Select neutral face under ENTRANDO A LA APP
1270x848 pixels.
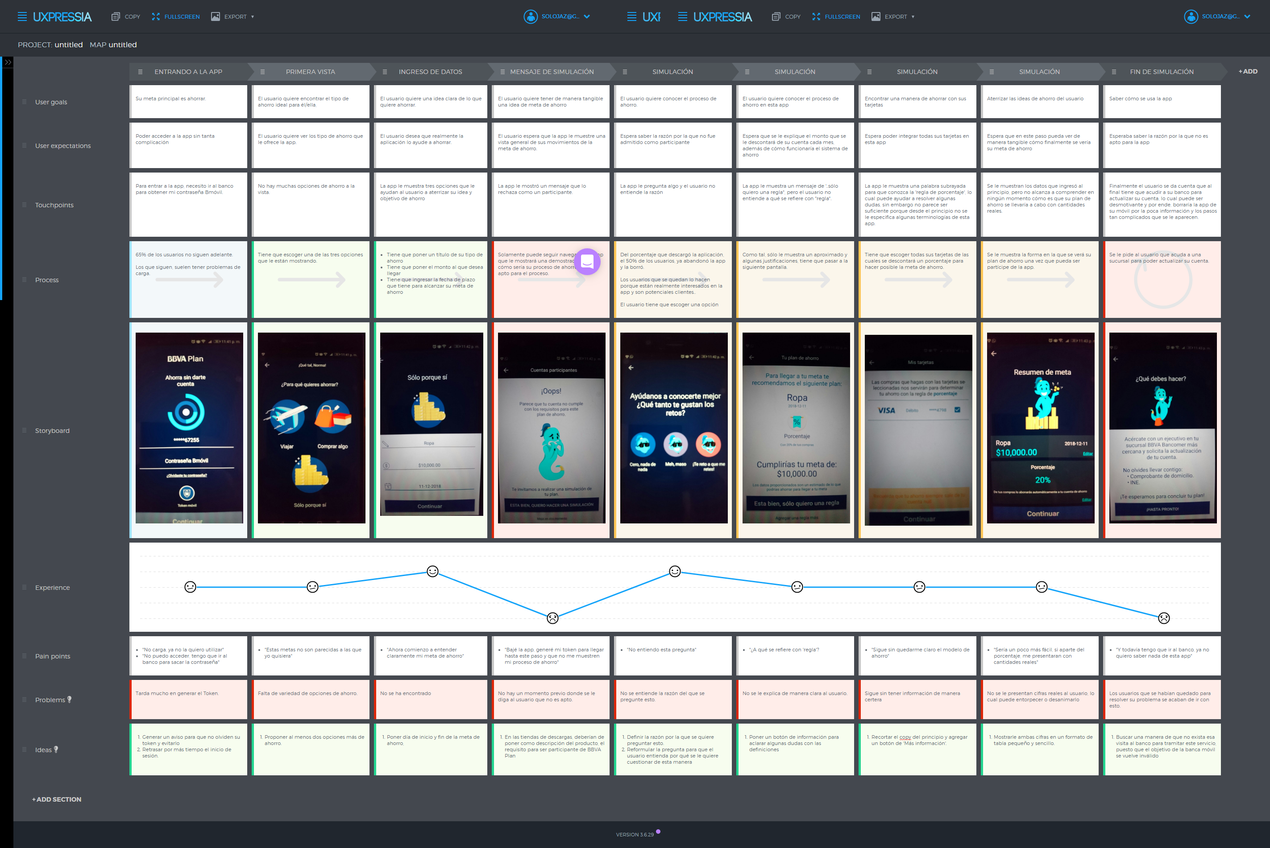tap(190, 587)
